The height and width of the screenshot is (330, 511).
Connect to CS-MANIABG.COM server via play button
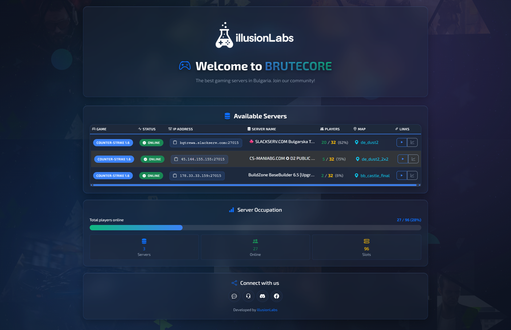[x=403, y=159]
